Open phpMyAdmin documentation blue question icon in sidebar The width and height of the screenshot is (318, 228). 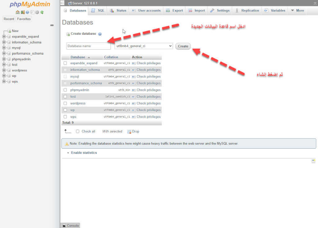pos(27,12)
